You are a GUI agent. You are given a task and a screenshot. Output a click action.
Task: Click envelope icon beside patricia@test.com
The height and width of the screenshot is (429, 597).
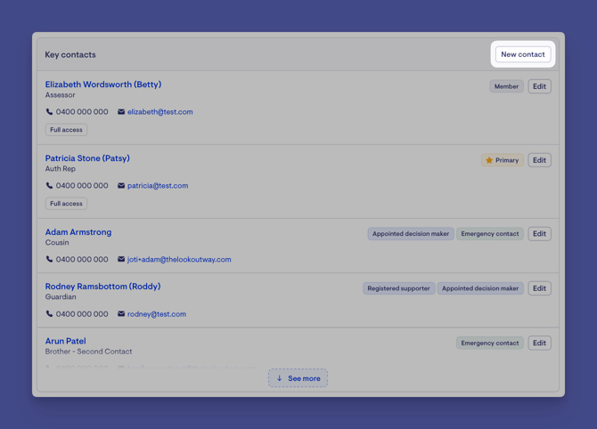point(121,186)
